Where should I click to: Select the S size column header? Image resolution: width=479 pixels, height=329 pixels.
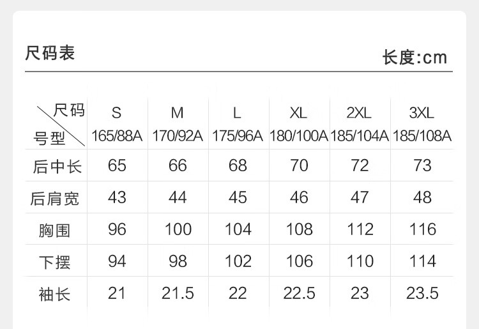click(x=116, y=112)
